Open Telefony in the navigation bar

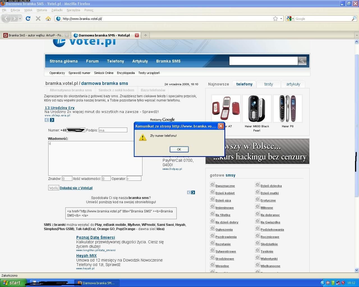click(115, 61)
